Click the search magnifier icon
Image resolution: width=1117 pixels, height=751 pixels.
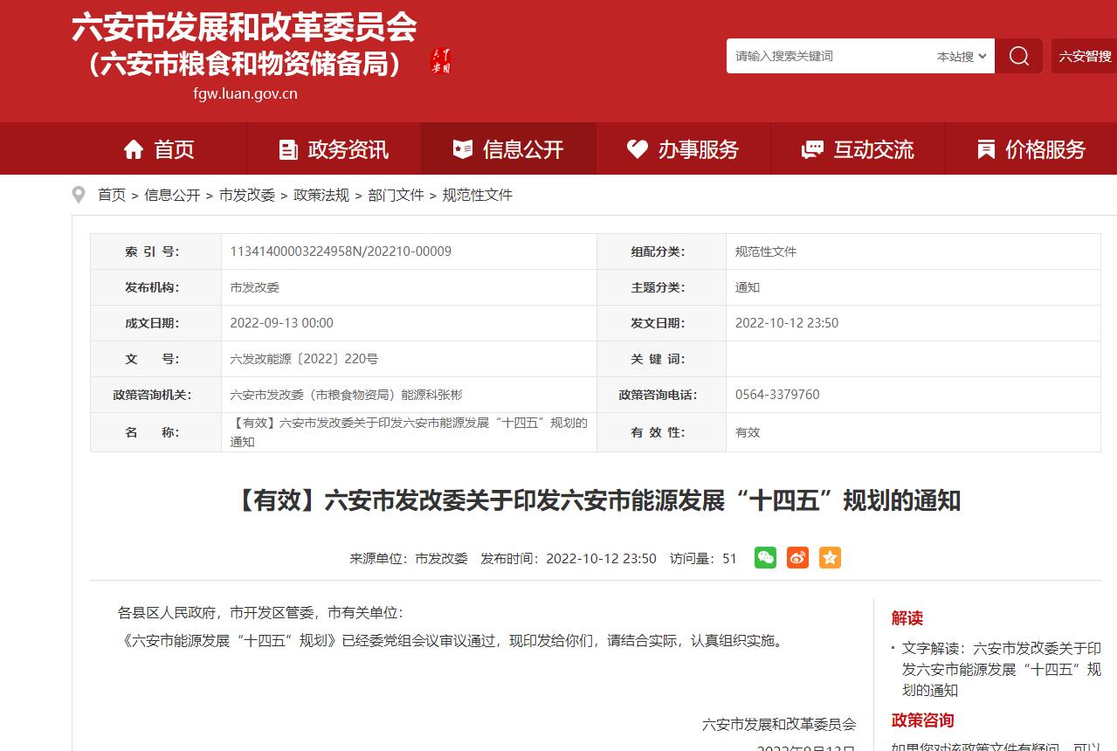(1018, 55)
